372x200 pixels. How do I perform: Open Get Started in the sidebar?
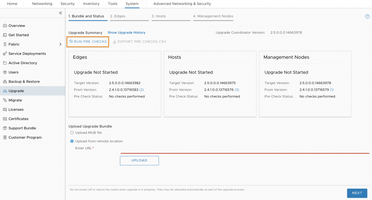tap(19, 35)
